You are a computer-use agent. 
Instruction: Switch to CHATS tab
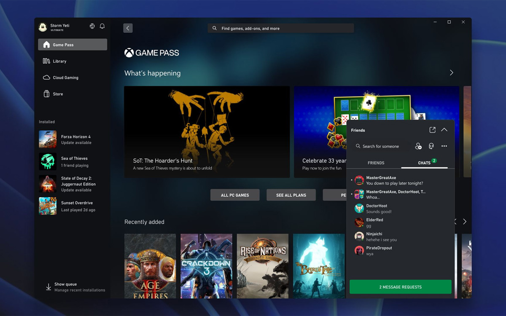pos(425,163)
